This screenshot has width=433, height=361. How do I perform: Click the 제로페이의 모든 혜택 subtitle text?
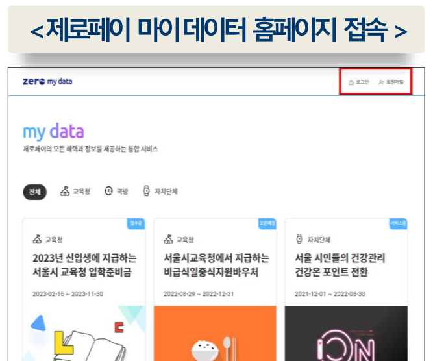(x=90, y=149)
